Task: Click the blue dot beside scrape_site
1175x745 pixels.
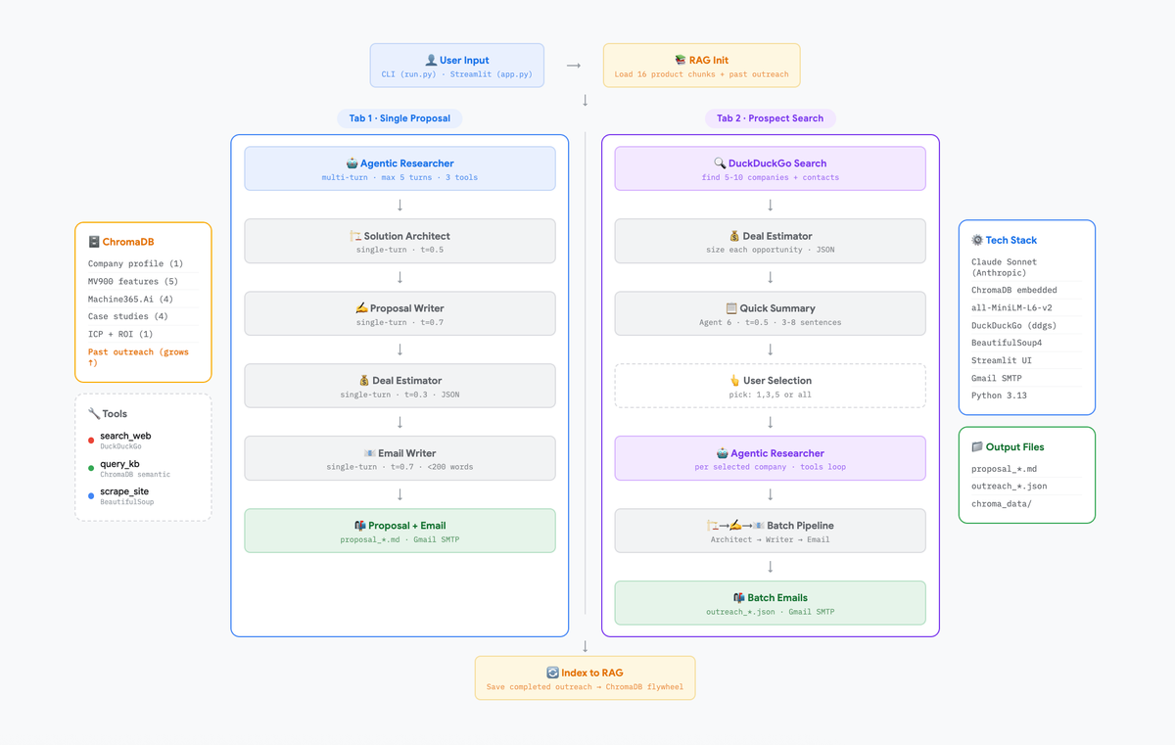Action: pyautogui.click(x=91, y=496)
